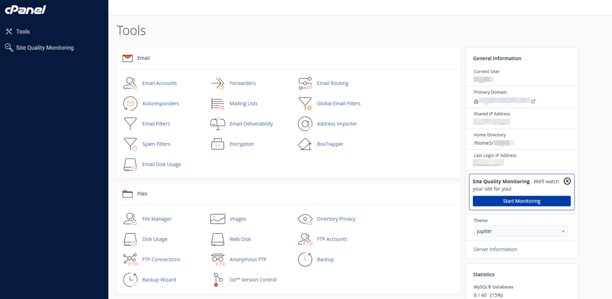The height and width of the screenshot is (299, 612).
Task: Click the cPanel logo
Action: pos(25,10)
